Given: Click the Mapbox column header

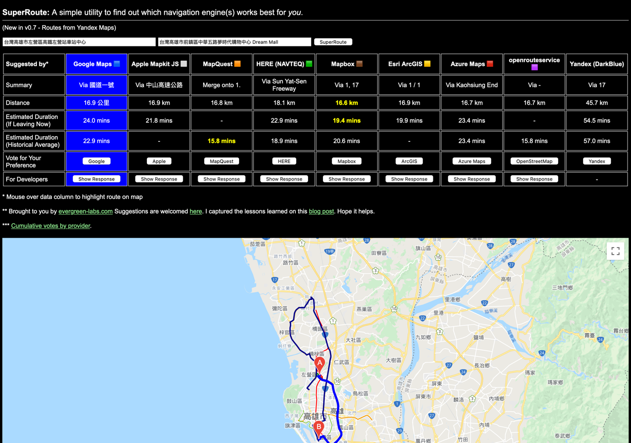Looking at the screenshot, I should [x=347, y=64].
